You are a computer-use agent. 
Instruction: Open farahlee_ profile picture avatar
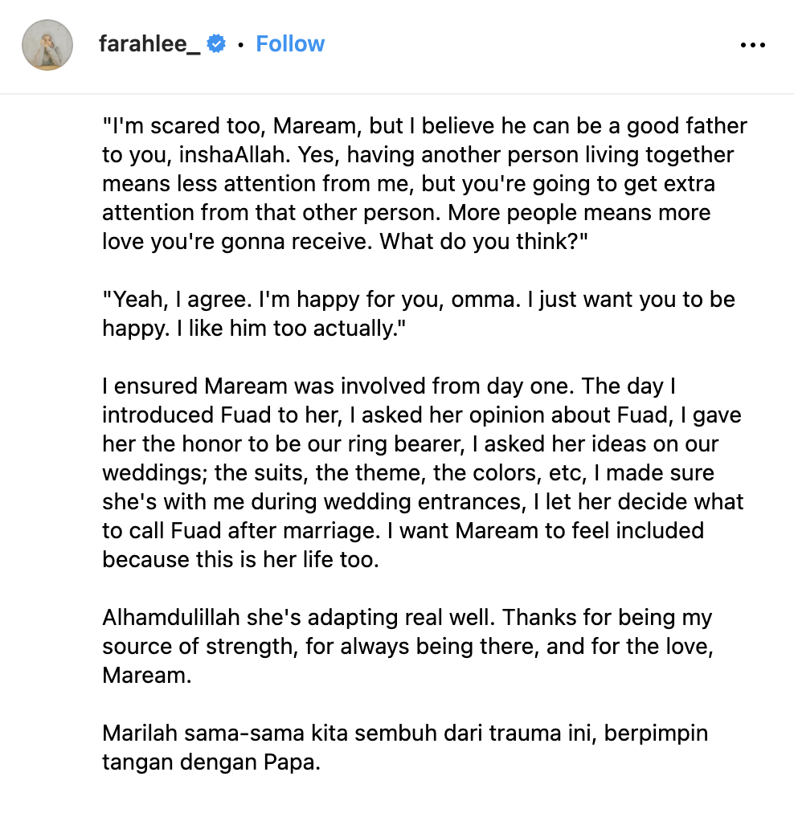[x=47, y=45]
